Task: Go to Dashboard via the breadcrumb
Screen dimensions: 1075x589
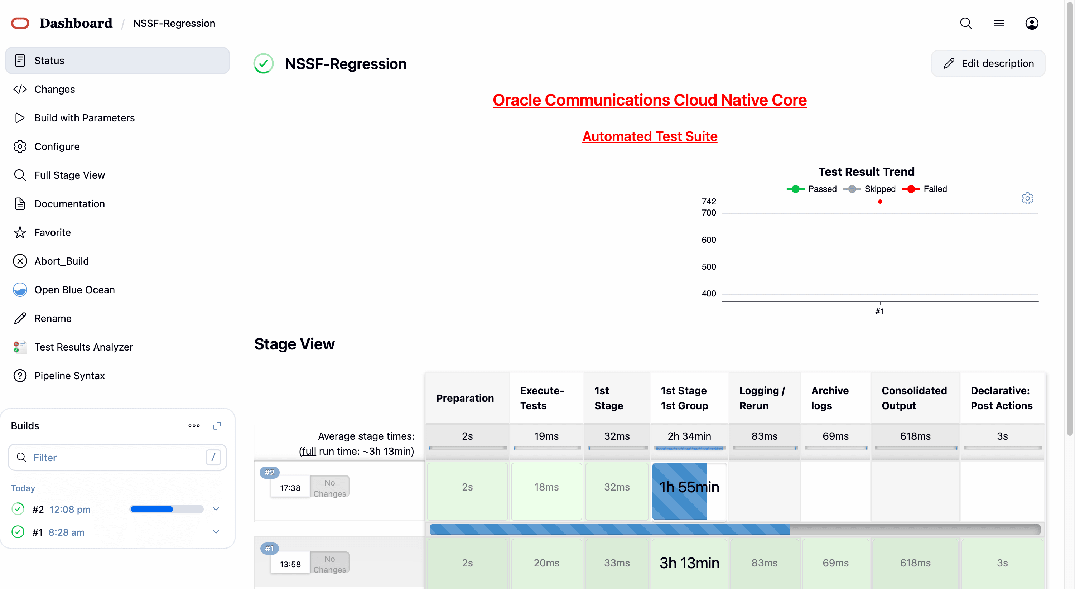Action: click(76, 23)
